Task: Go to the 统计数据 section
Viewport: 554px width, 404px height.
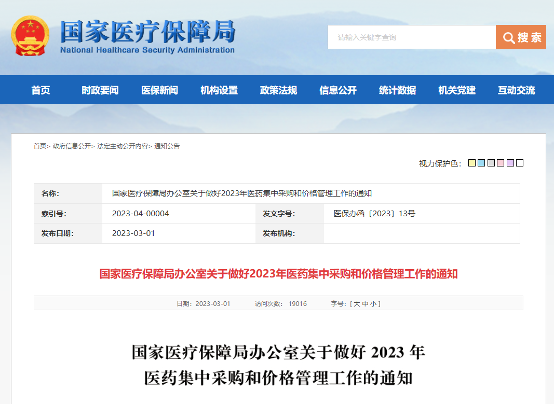Action: click(398, 90)
